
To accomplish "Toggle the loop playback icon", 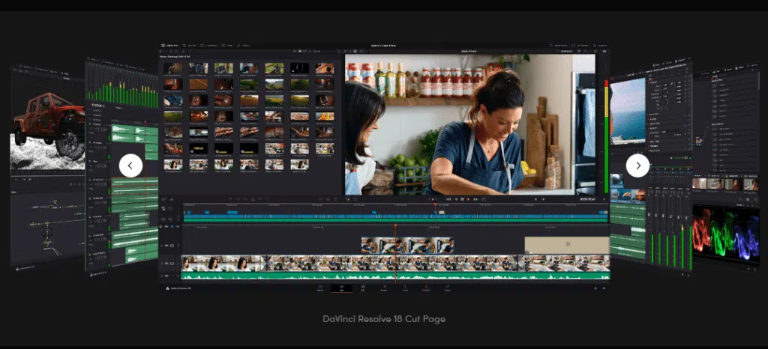I will pyautogui.click(x=484, y=199).
